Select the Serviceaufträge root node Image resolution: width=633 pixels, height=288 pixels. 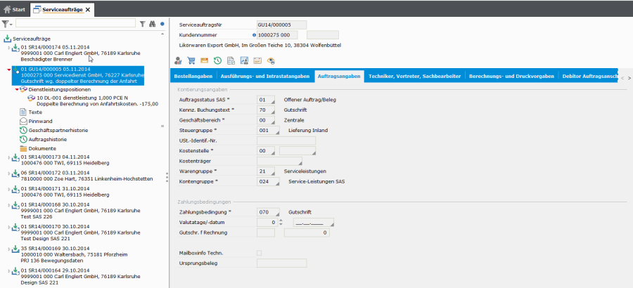tap(32, 39)
